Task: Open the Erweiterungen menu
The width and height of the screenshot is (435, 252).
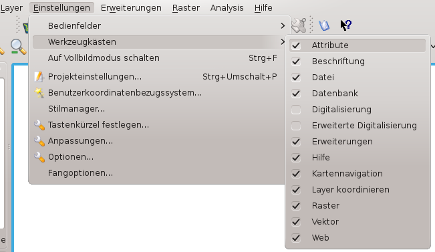Action: 131,8
